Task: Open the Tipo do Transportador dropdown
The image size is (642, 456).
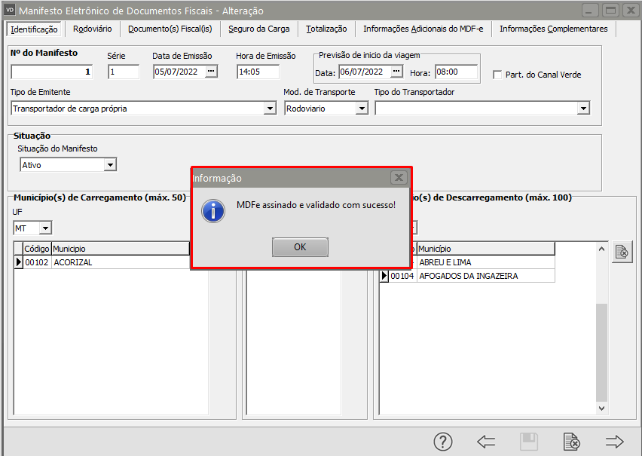Action: 583,109
